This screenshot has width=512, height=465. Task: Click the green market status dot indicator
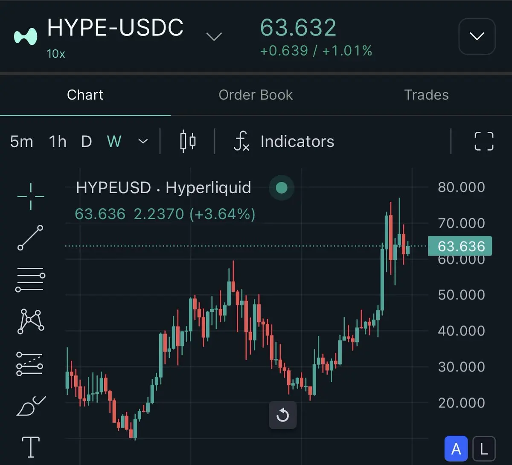[282, 188]
